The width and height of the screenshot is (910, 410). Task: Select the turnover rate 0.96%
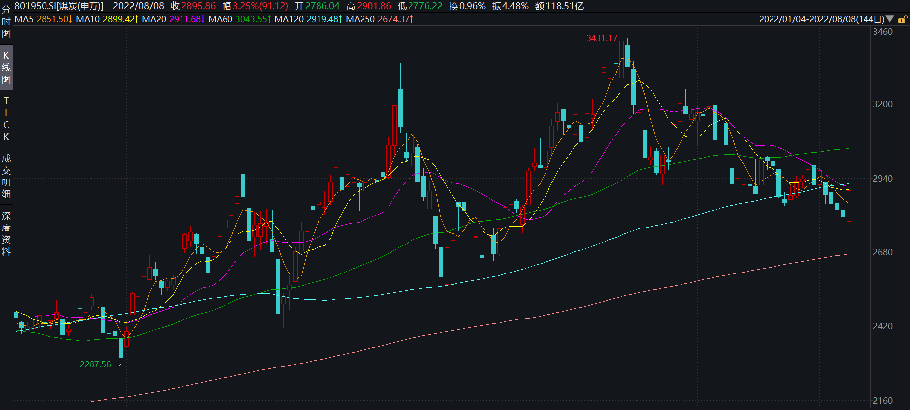coord(473,6)
